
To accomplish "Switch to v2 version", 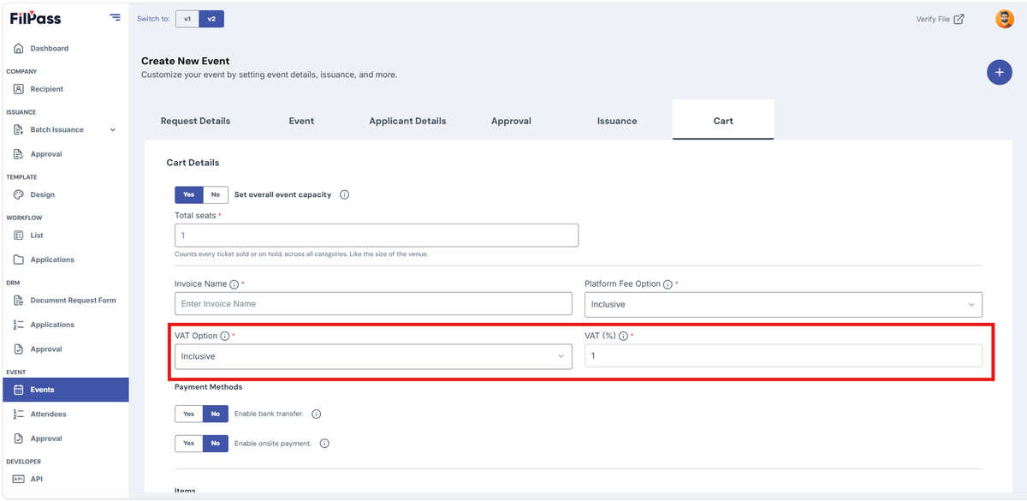I will (x=211, y=19).
